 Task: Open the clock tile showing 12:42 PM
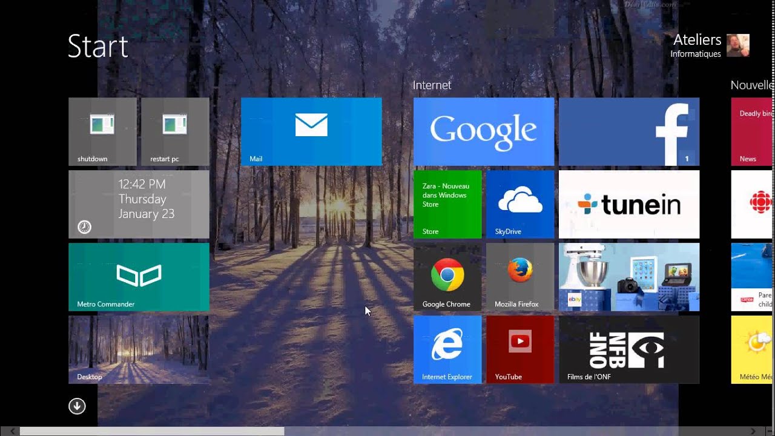point(139,204)
